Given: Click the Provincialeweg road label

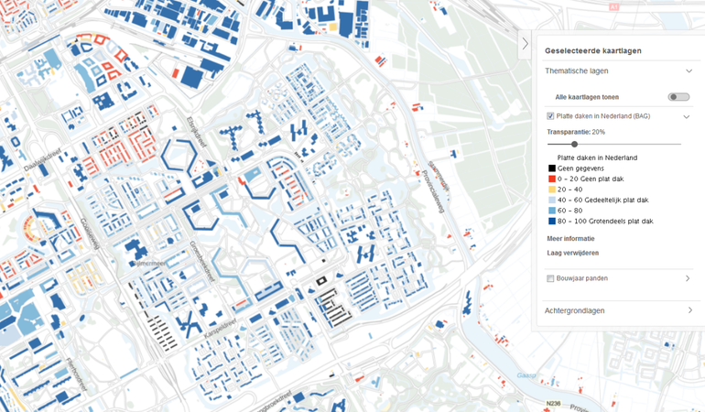Looking at the screenshot, I should click(x=433, y=191).
